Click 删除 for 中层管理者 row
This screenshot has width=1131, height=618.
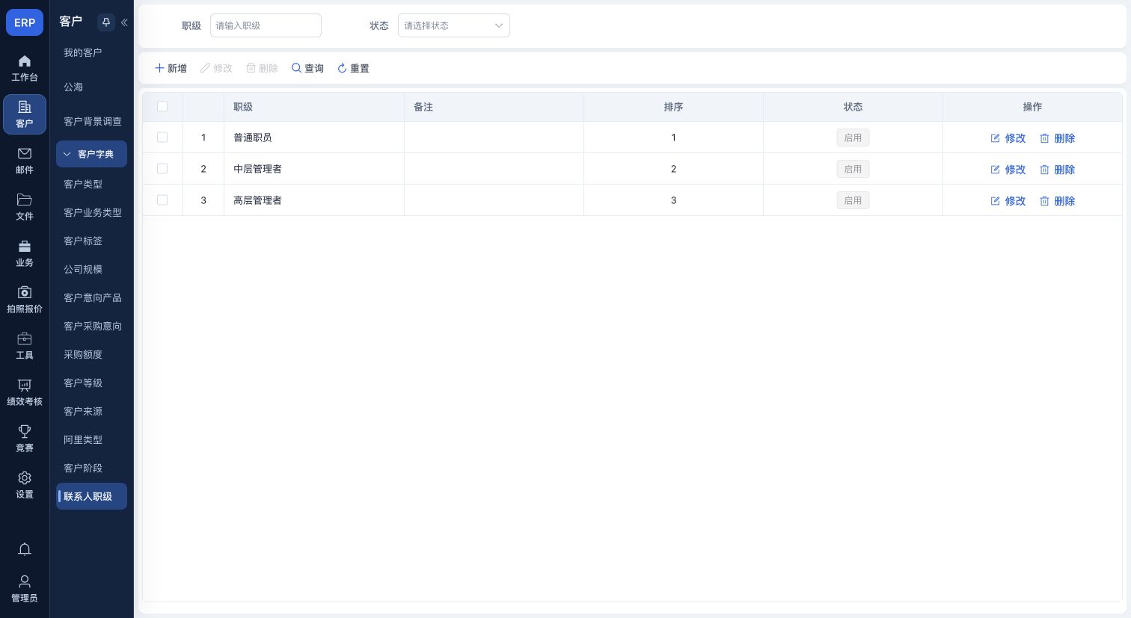point(1057,170)
